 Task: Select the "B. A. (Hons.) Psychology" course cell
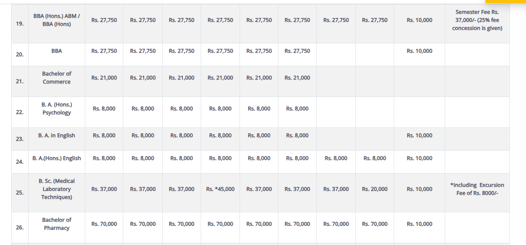(57, 109)
